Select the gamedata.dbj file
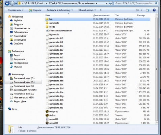161x135 pixels. point(98,108)
